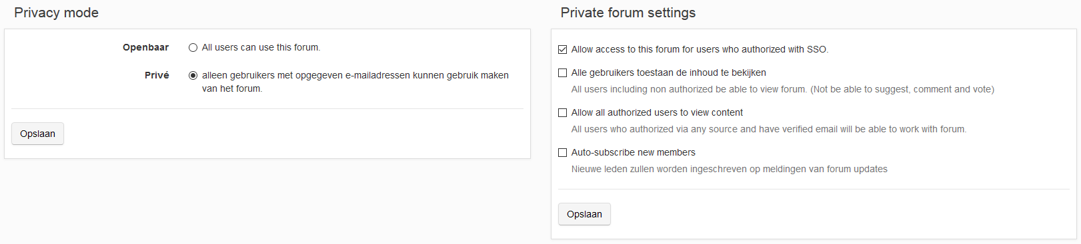This screenshot has height=244, width=1081.
Task: Select the Openbaar radio button
Action: click(193, 48)
